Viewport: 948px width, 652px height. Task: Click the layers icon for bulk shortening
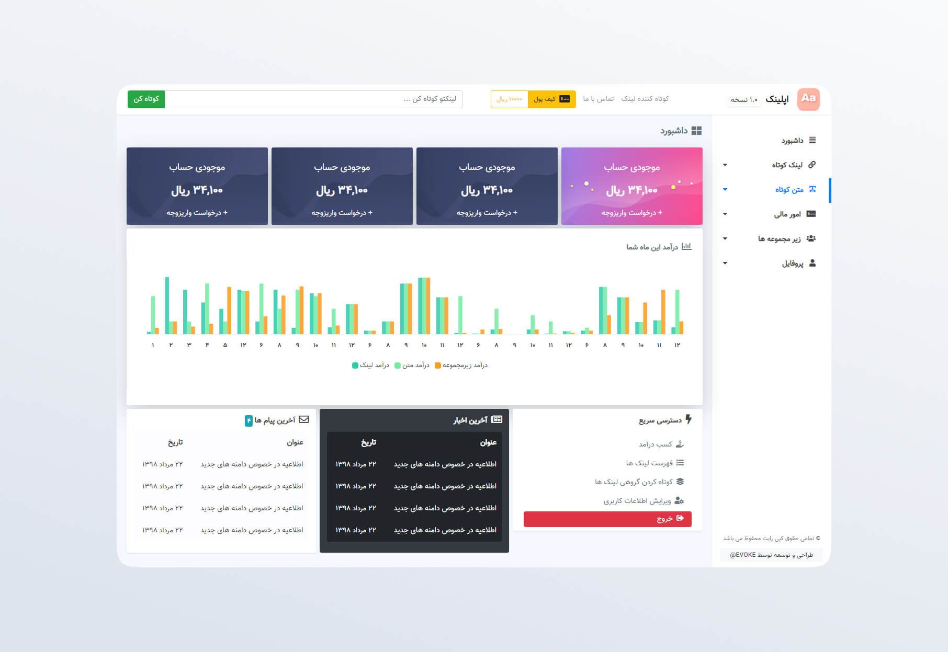pos(680,482)
